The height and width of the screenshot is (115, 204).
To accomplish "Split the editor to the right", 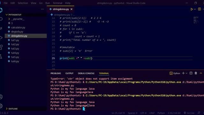I will click(x=199, y=9).
